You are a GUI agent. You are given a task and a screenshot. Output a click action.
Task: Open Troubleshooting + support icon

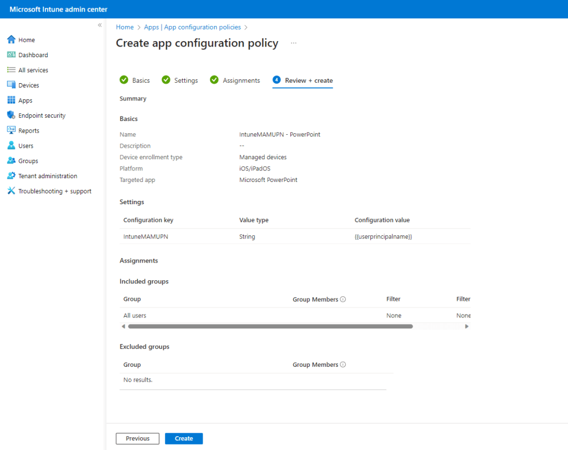click(11, 191)
